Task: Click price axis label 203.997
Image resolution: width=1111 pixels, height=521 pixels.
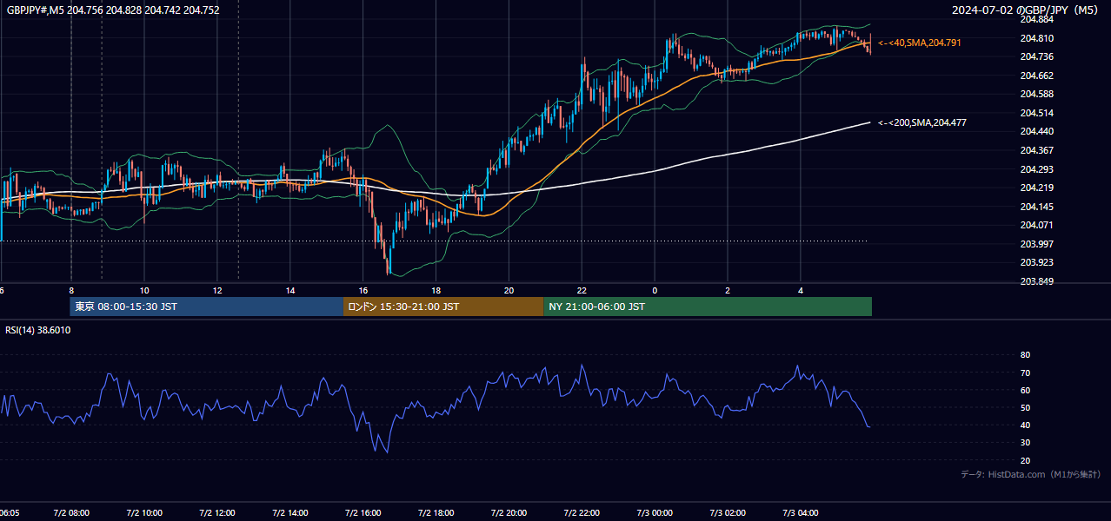Action: coord(1036,244)
